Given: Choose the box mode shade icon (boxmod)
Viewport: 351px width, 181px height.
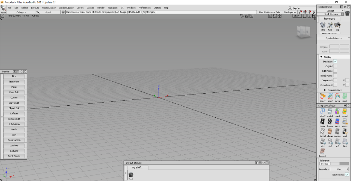Looking at the screenshot, I should pos(323,152).
